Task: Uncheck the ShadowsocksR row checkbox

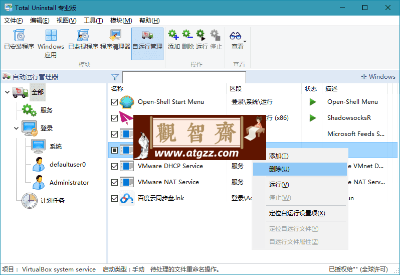Action: [x=115, y=118]
